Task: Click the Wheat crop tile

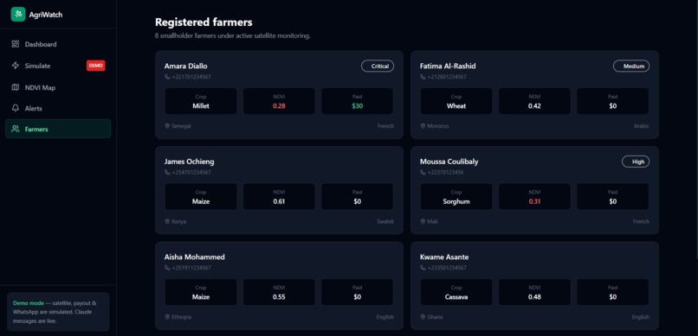Action: click(x=456, y=101)
